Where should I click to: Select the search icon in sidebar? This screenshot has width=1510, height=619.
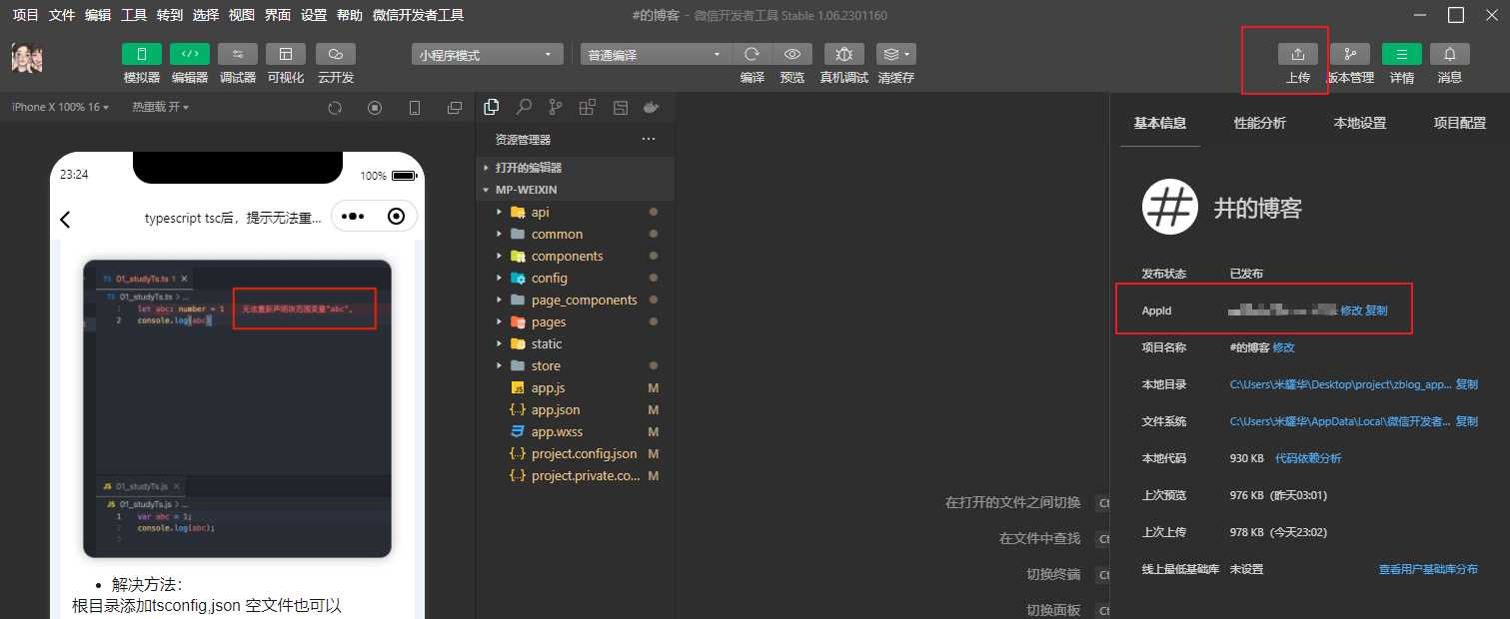click(x=525, y=106)
